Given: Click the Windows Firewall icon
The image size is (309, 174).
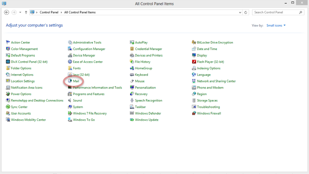Looking at the screenshot, I should pos(194,113).
